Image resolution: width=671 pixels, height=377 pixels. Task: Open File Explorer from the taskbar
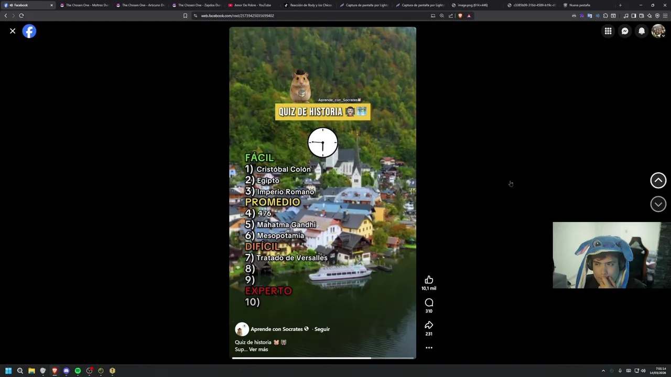click(31, 371)
